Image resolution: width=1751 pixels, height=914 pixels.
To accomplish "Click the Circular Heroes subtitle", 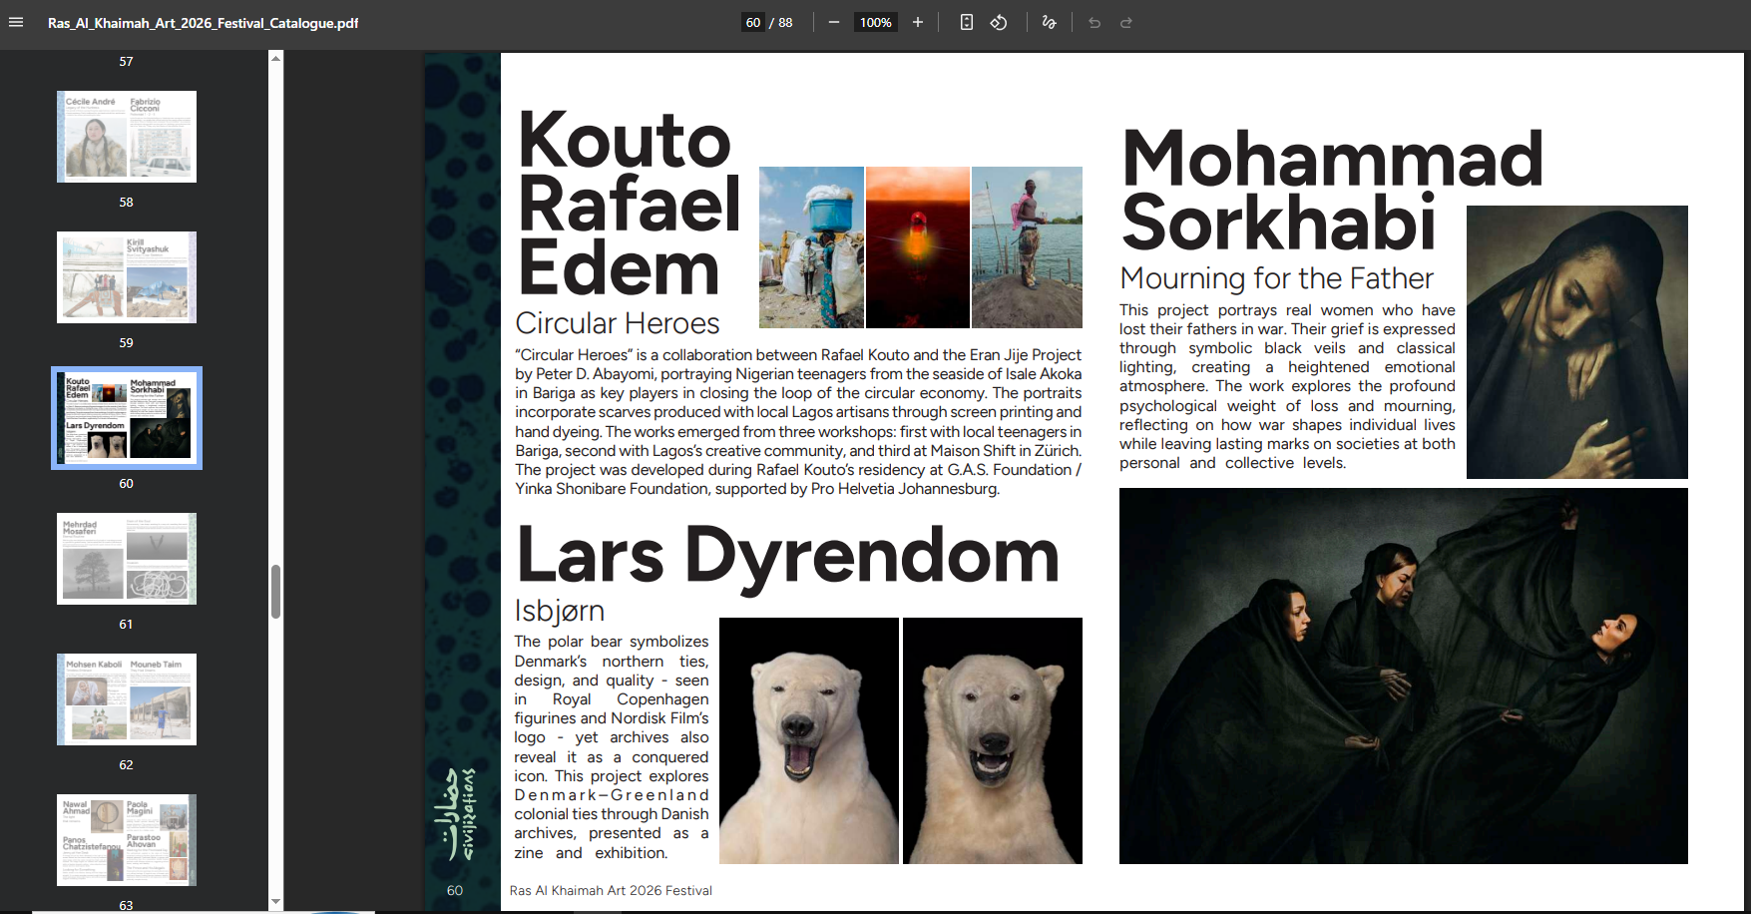I will 618,323.
